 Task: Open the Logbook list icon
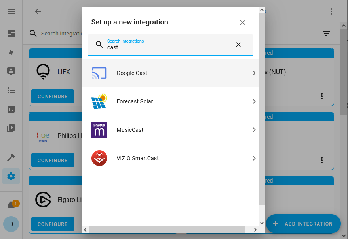click(11, 90)
